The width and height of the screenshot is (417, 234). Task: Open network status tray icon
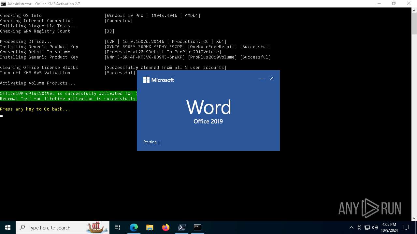[367, 227]
